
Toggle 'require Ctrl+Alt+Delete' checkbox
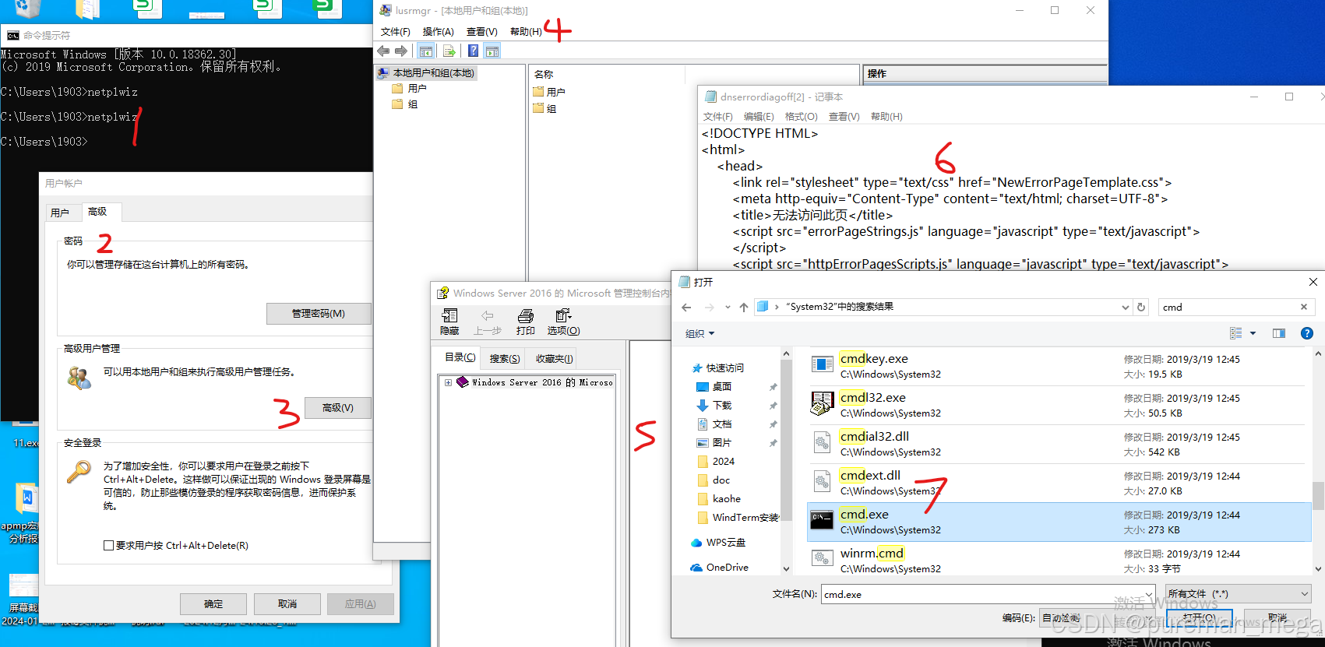pos(109,546)
